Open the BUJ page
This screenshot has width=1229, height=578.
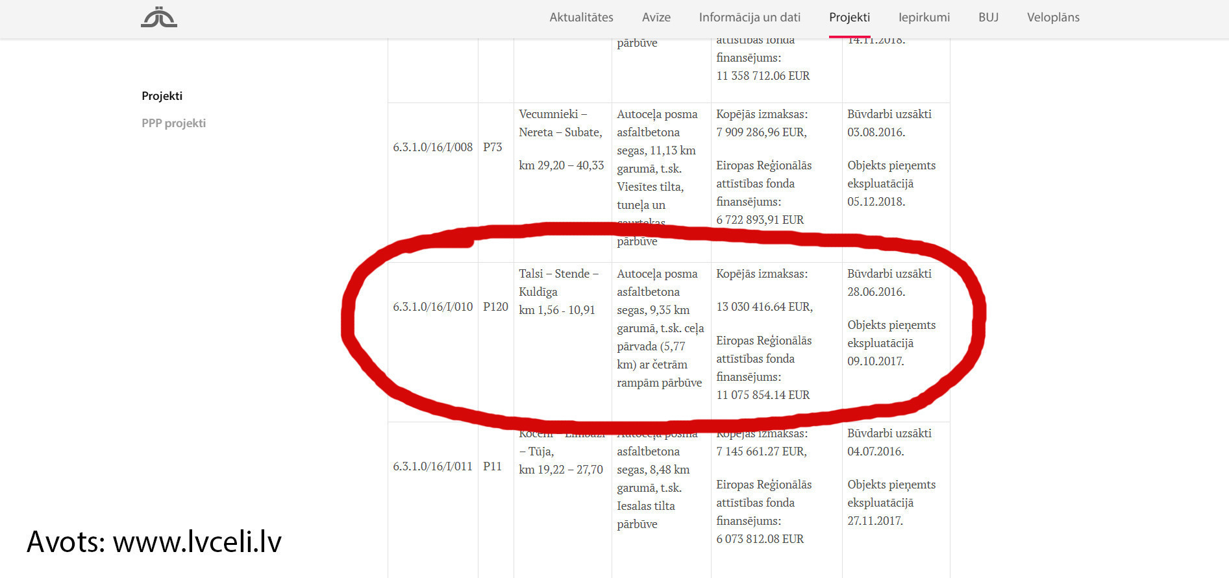coord(988,18)
